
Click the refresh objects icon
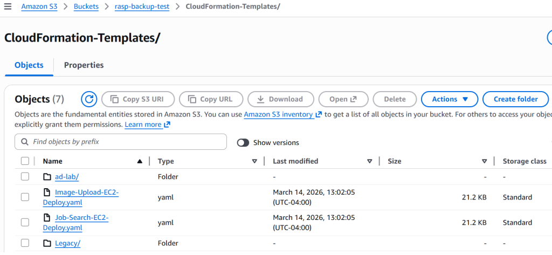89,99
